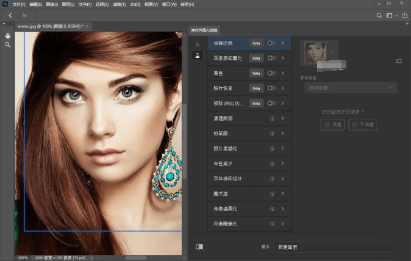Click the share/export icon at top right

[x=404, y=15]
